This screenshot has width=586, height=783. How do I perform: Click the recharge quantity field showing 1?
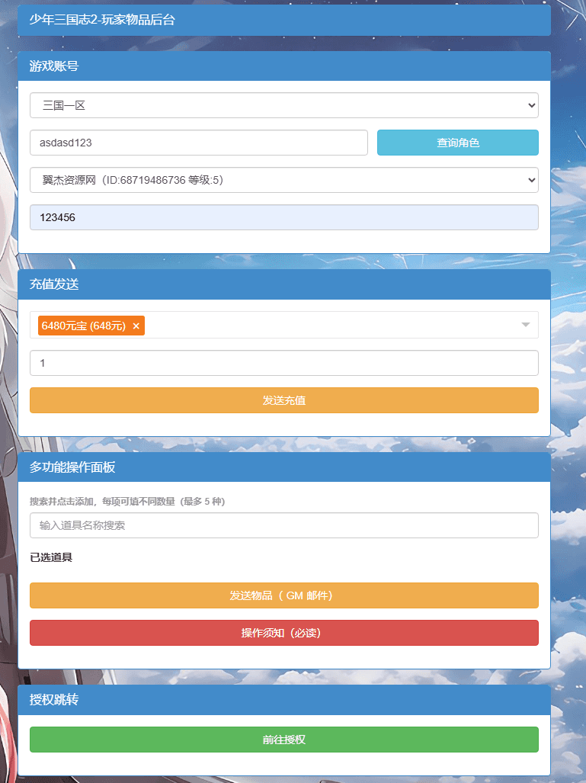[x=284, y=363]
